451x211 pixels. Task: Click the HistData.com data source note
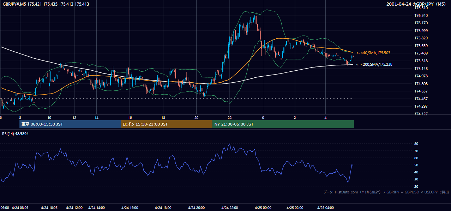pyautogui.click(x=386, y=192)
